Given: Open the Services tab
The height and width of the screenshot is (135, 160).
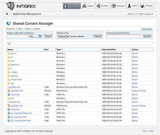Looking at the screenshot, I should click(x=118, y=6).
